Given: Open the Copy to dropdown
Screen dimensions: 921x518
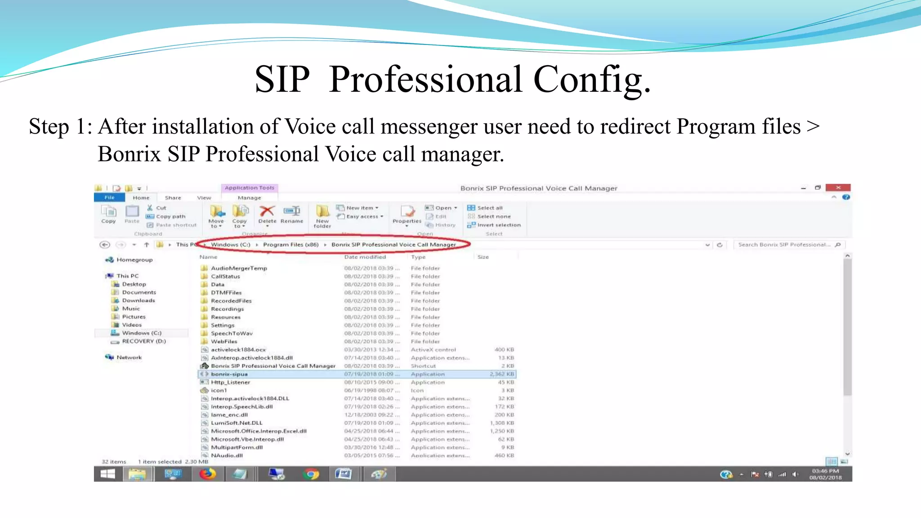Looking at the screenshot, I should [x=240, y=216].
